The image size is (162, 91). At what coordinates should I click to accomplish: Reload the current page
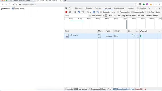coord(10,4)
